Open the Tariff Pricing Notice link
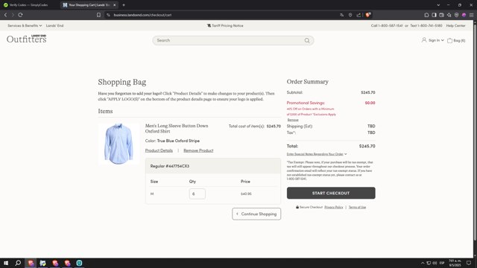 coord(225,25)
